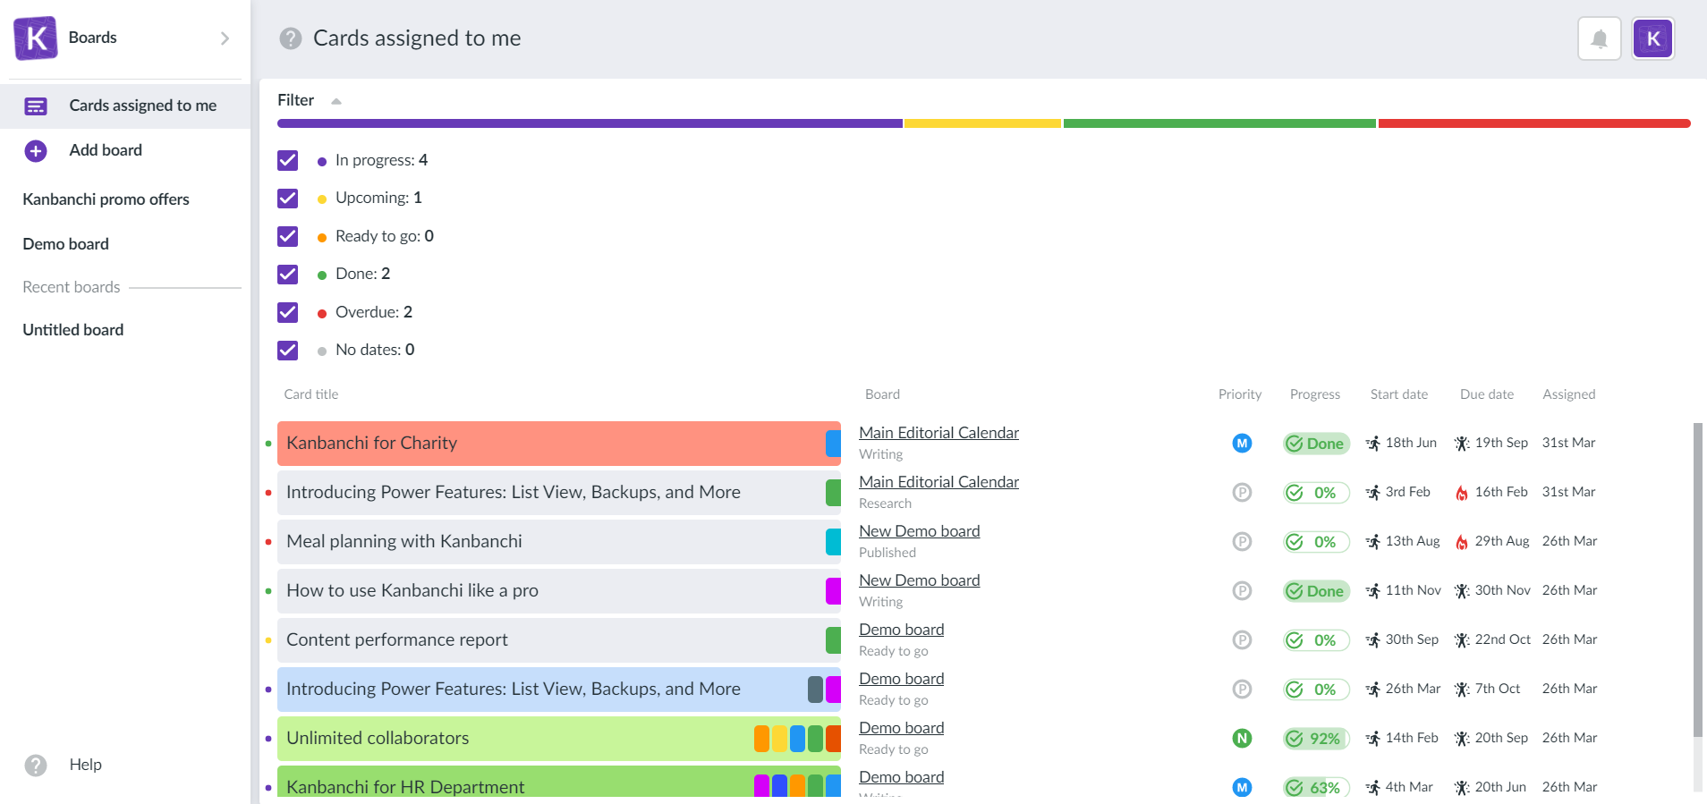Uncheck the Overdue filter checkbox
Screen dimensions: 1707x804
point(287,312)
